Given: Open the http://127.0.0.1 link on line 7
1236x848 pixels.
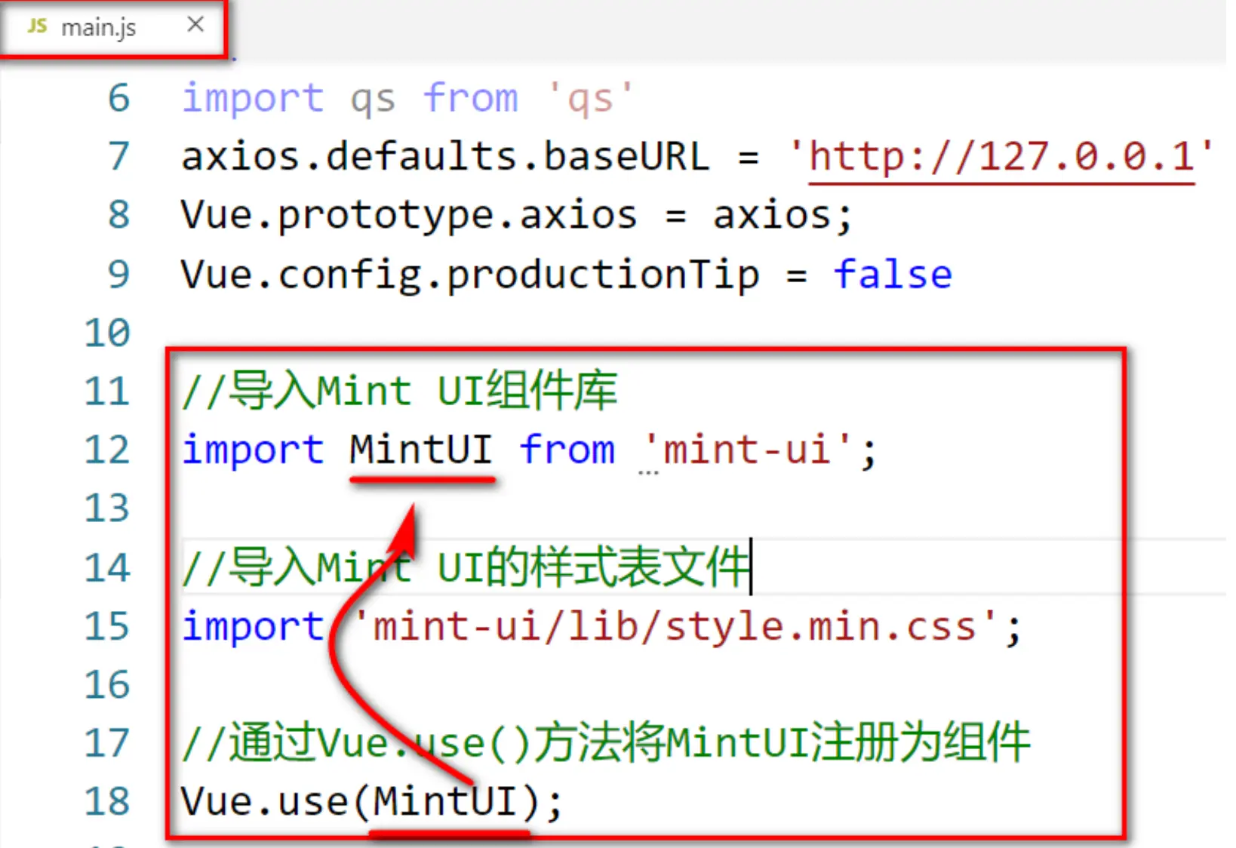Looking at the screenshot, I should (1001, 157).
